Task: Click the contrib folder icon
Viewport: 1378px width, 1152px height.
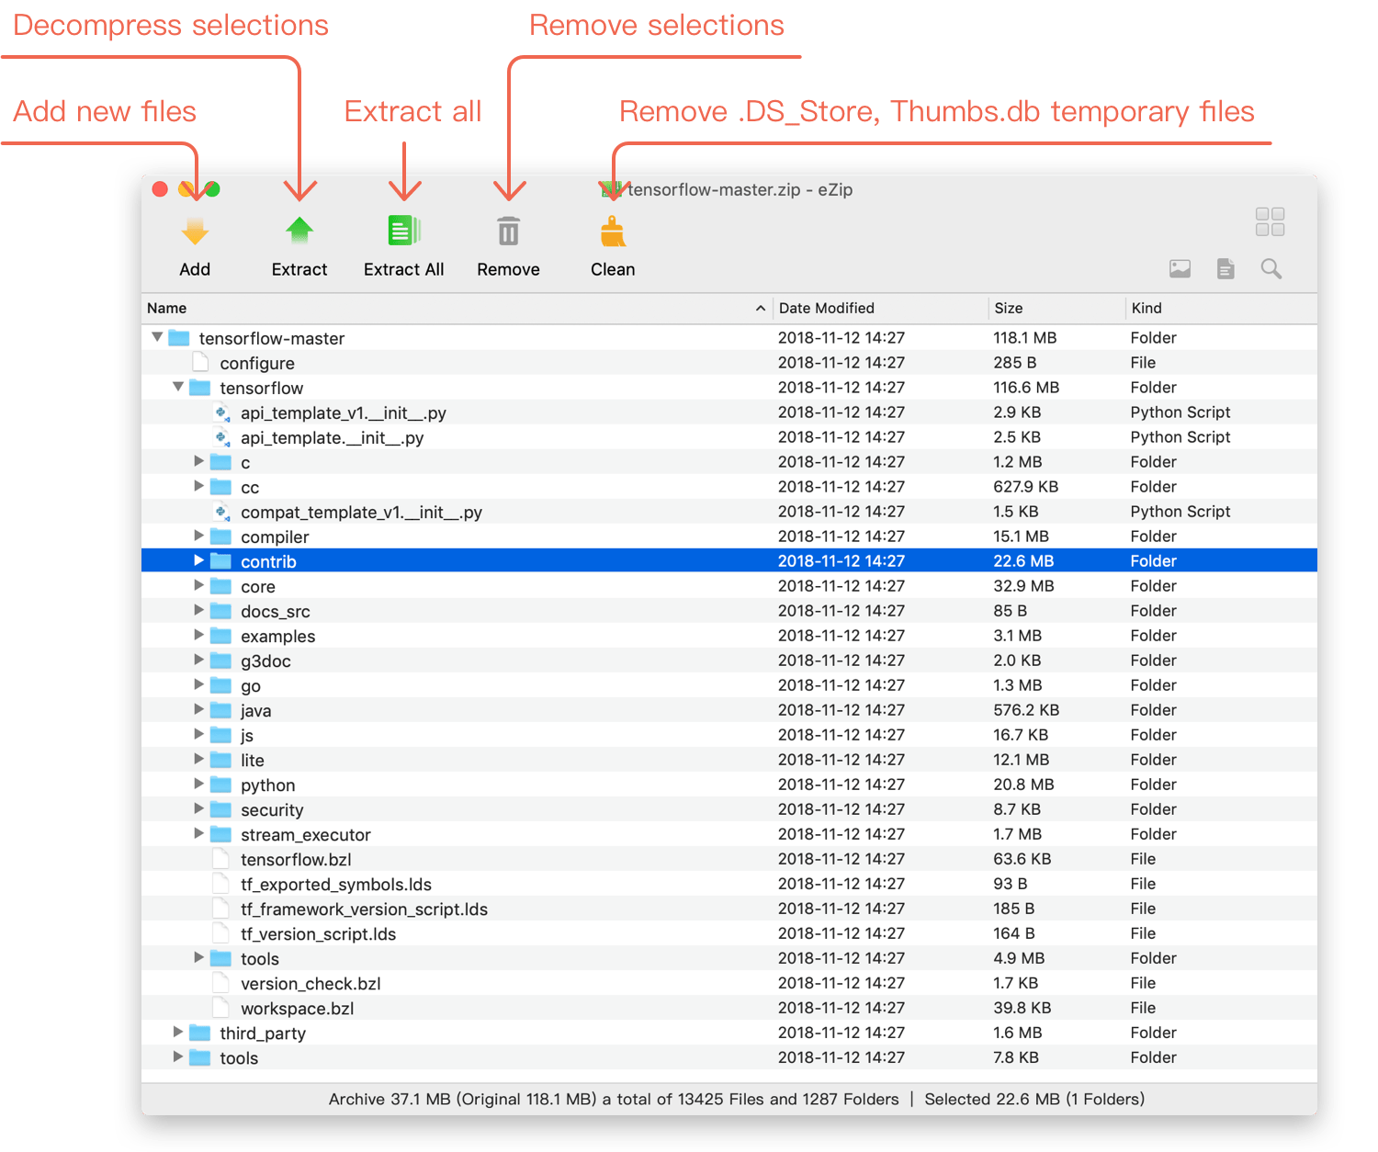Action: tap(220, 561)
